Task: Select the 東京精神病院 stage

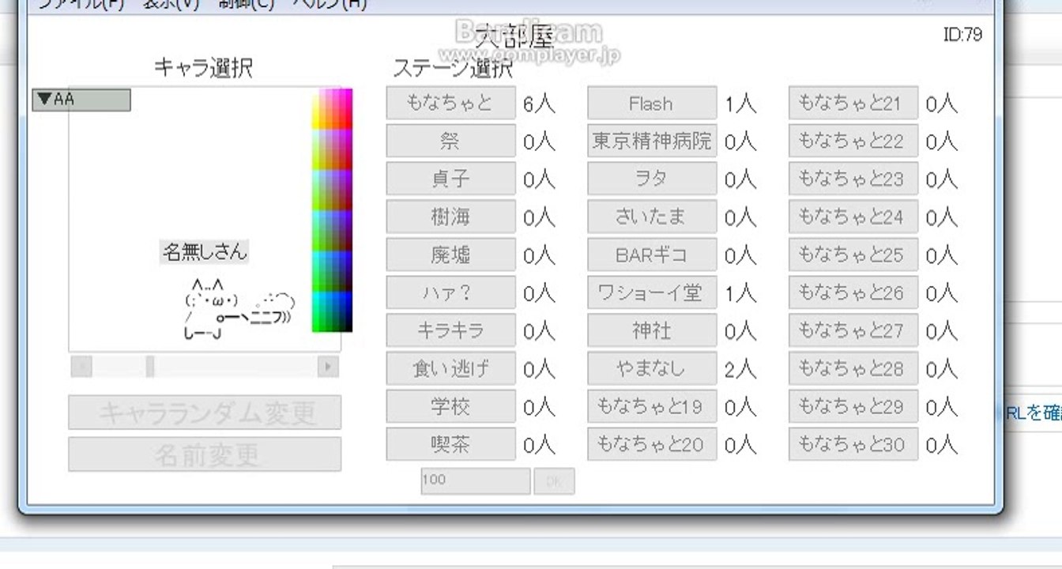Action: point(652,141)
